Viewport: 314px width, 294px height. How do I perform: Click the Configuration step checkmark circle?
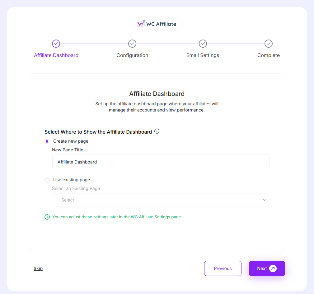click(x=132, y=44)
